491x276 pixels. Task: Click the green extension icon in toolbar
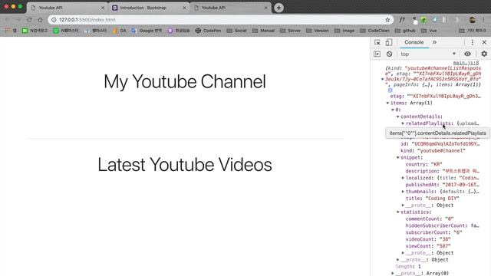coord(423,20)
